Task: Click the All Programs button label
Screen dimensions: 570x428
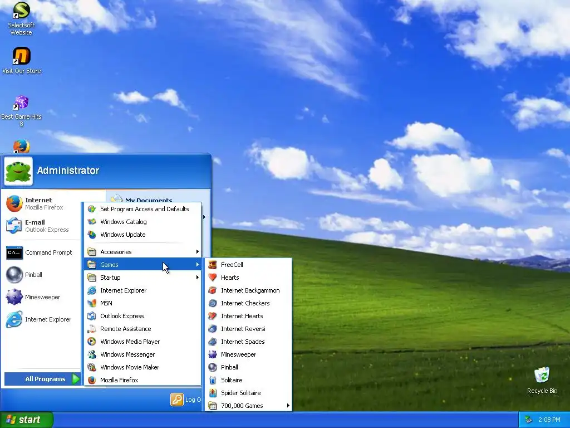Action: point(45,379)
